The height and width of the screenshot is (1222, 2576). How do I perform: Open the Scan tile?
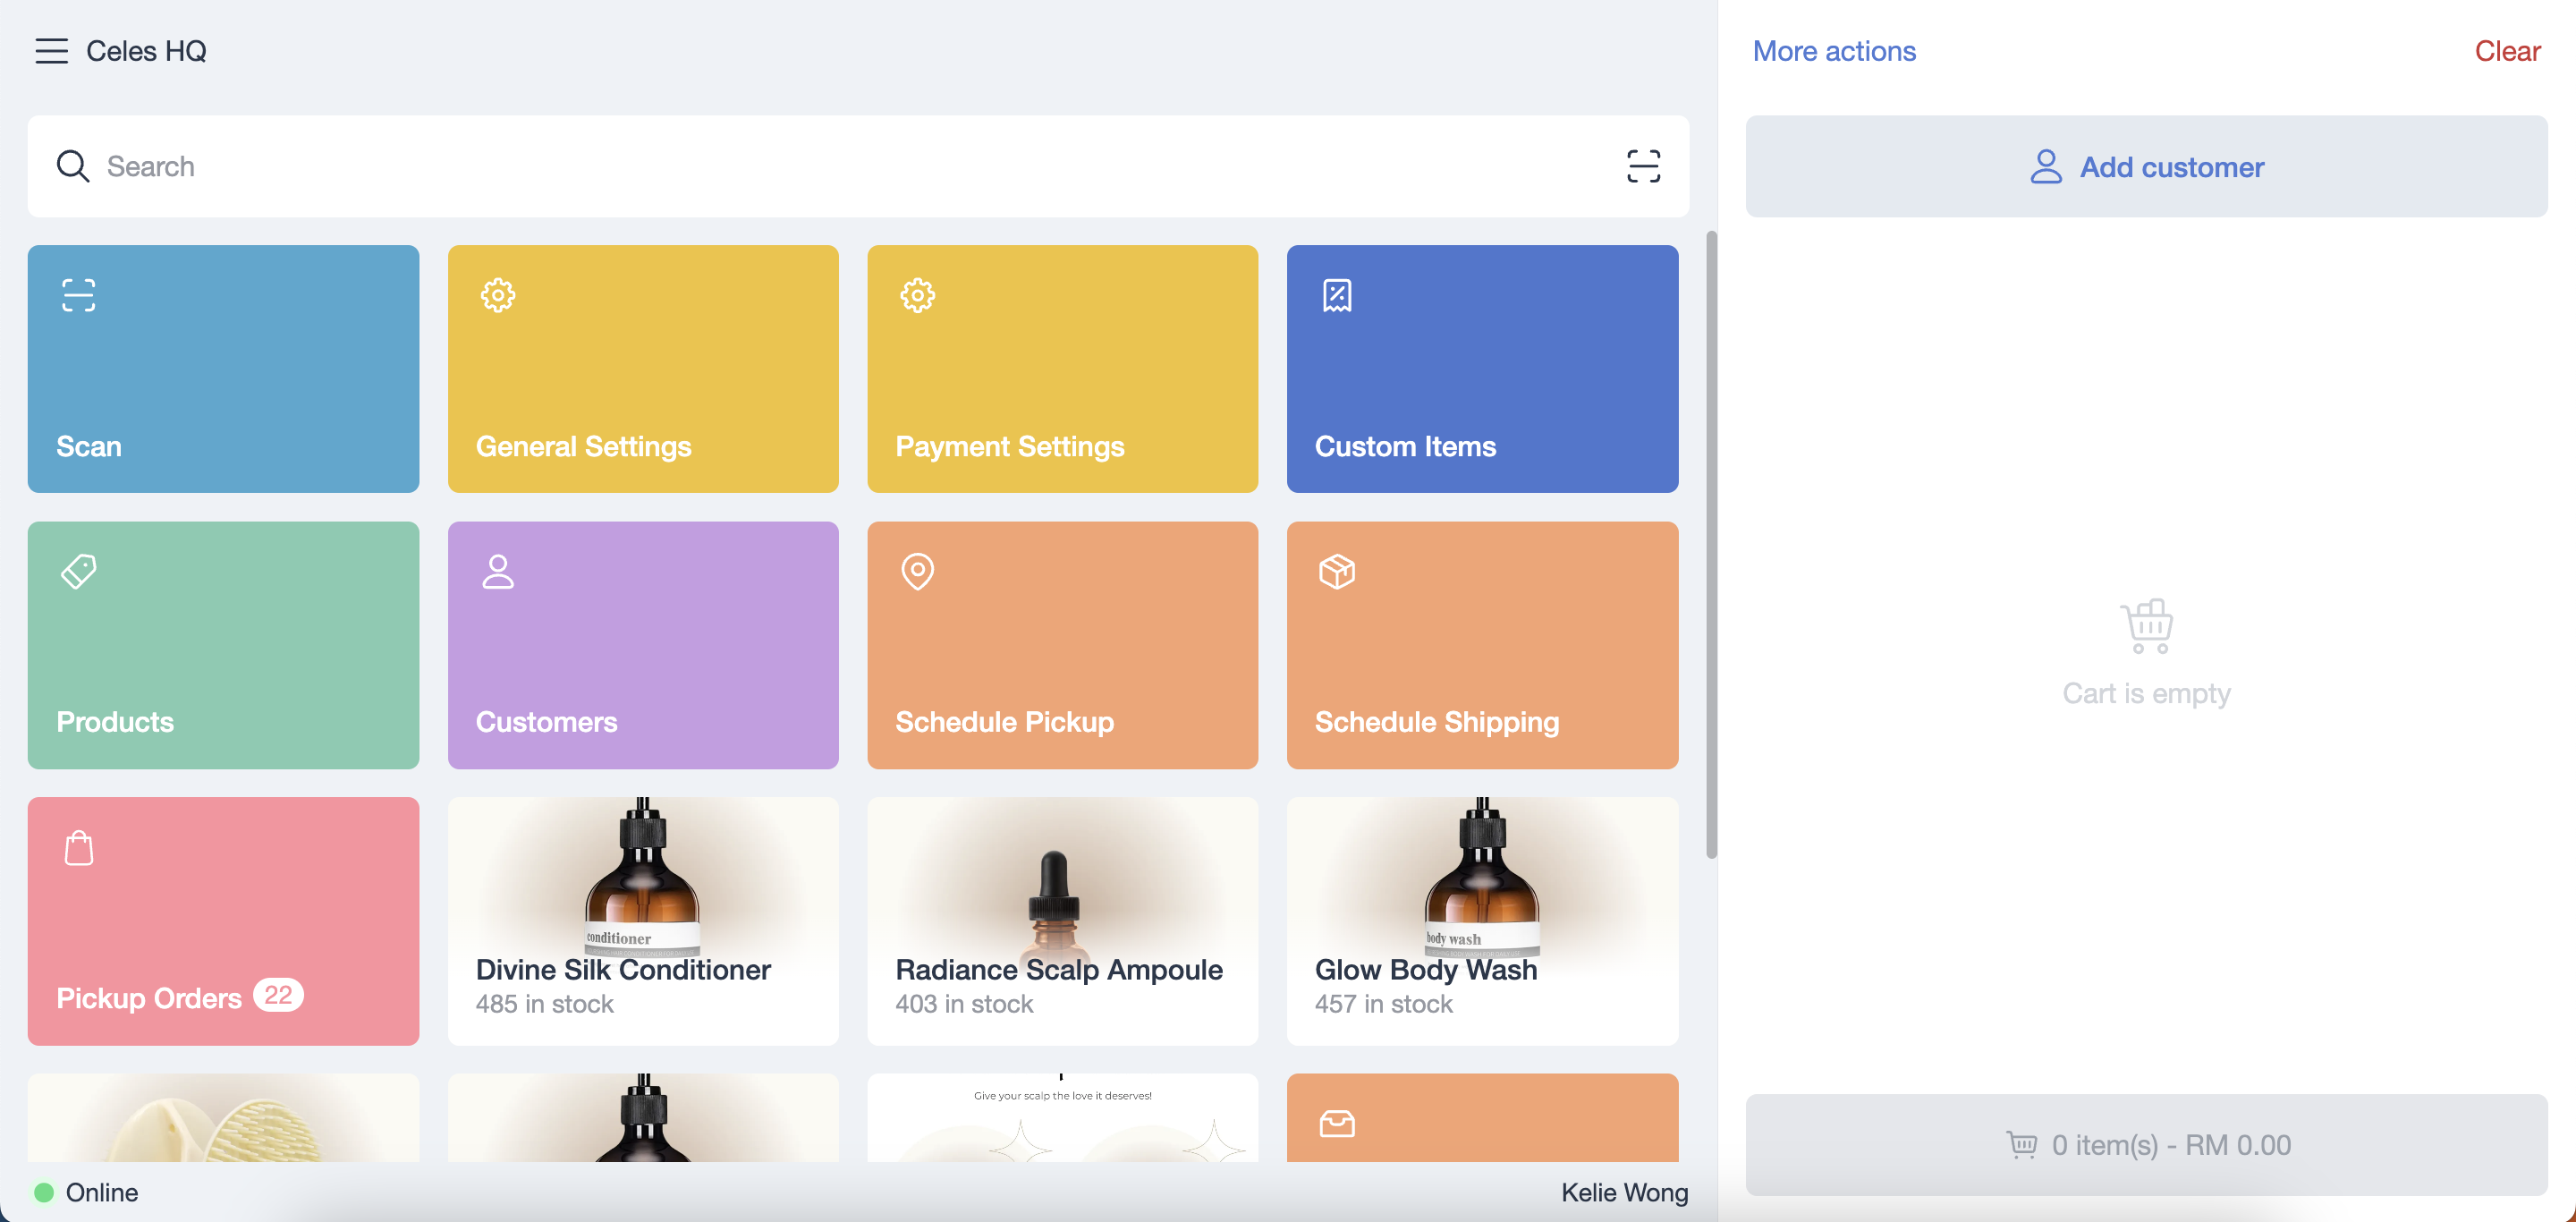point(223,368)
